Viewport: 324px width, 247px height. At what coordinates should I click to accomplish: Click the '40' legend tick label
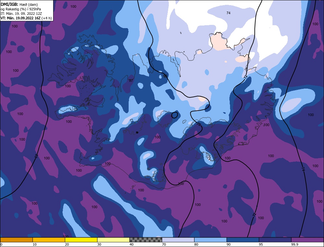pos(132,244)
